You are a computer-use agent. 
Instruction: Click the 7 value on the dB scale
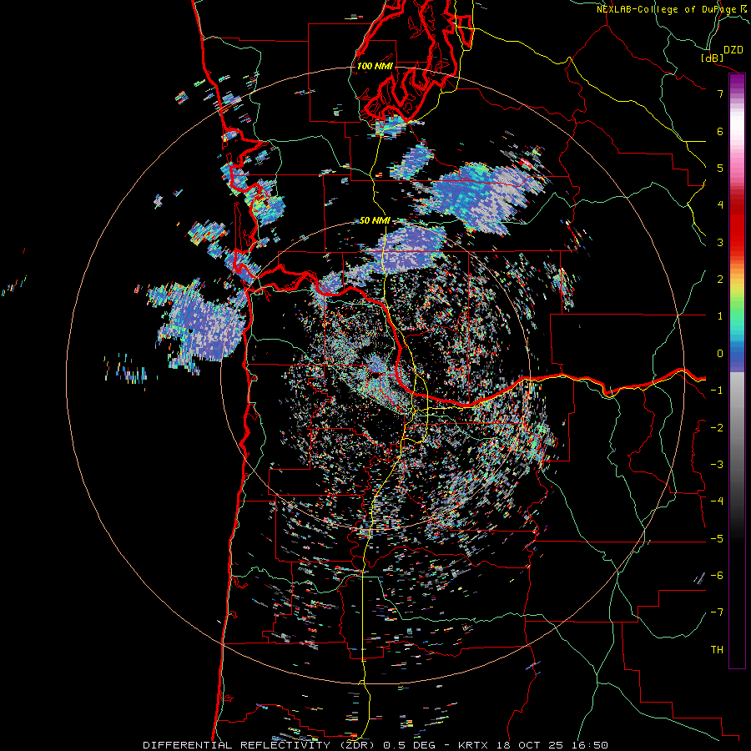point(720,93)
